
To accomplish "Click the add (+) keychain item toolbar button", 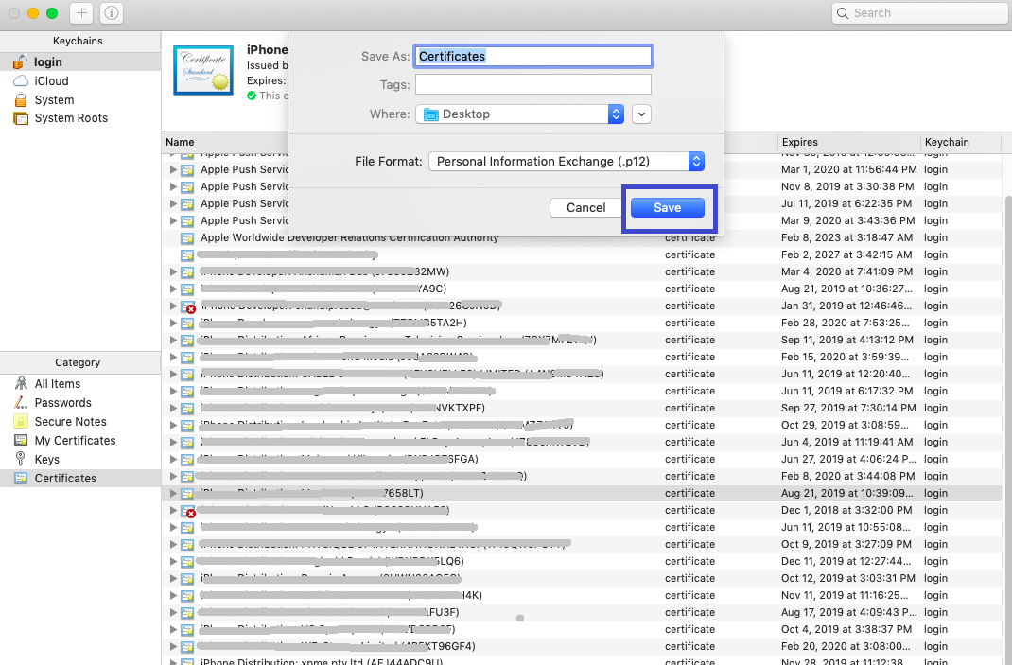I will tap(81, 13).
